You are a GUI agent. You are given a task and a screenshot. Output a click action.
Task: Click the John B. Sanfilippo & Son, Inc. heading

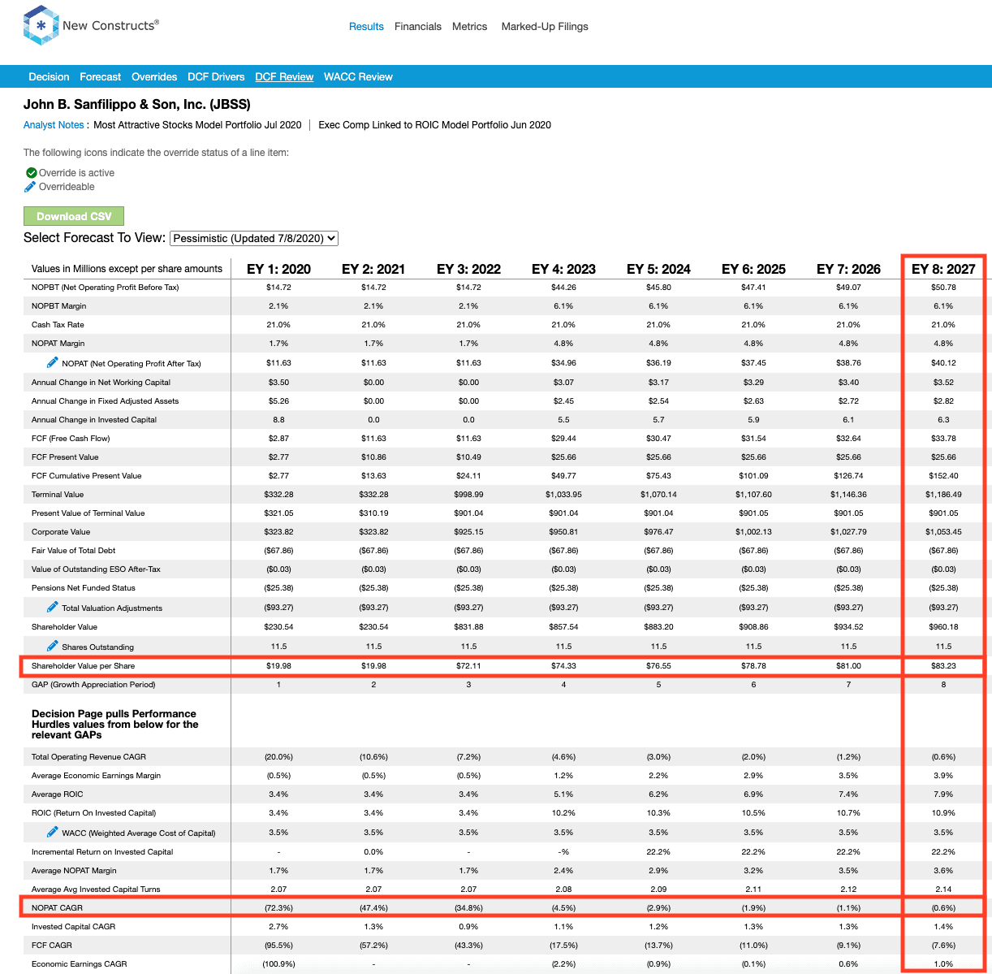tap(137, 104)
